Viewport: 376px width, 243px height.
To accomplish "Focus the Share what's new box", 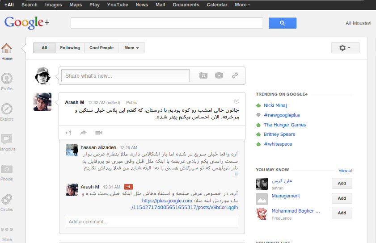I will point(126,76).
